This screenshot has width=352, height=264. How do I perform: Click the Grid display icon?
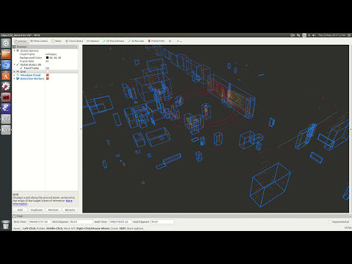(18, 72)
